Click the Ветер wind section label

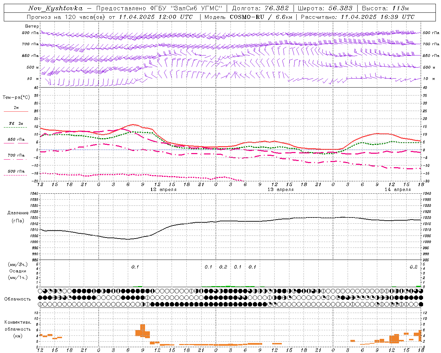click(x=32, y=26)
